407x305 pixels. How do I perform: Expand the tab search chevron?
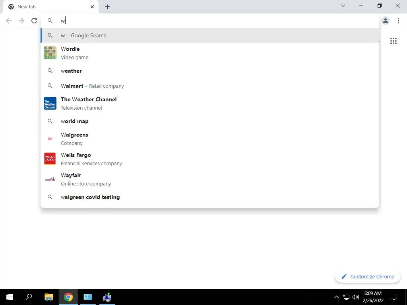(x=343, y=6)
